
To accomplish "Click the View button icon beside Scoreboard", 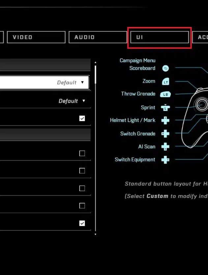I will click(165, 68).
